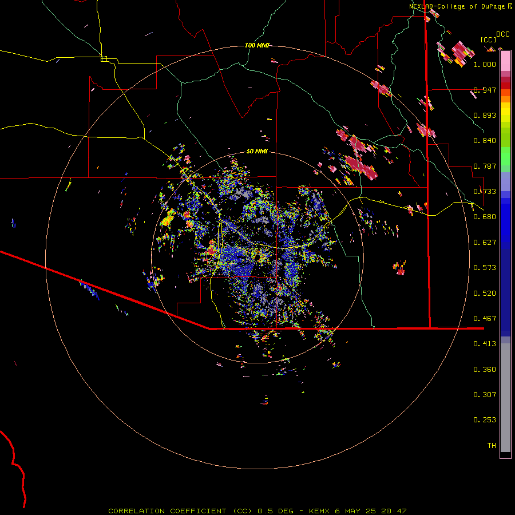Image resolution: width=515 pixels, height=515 pixels.
Task: Click the 0.573 scale value
Action: 485,268
